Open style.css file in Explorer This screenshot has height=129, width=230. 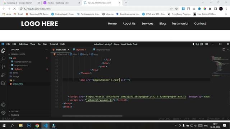coord(18,69)
